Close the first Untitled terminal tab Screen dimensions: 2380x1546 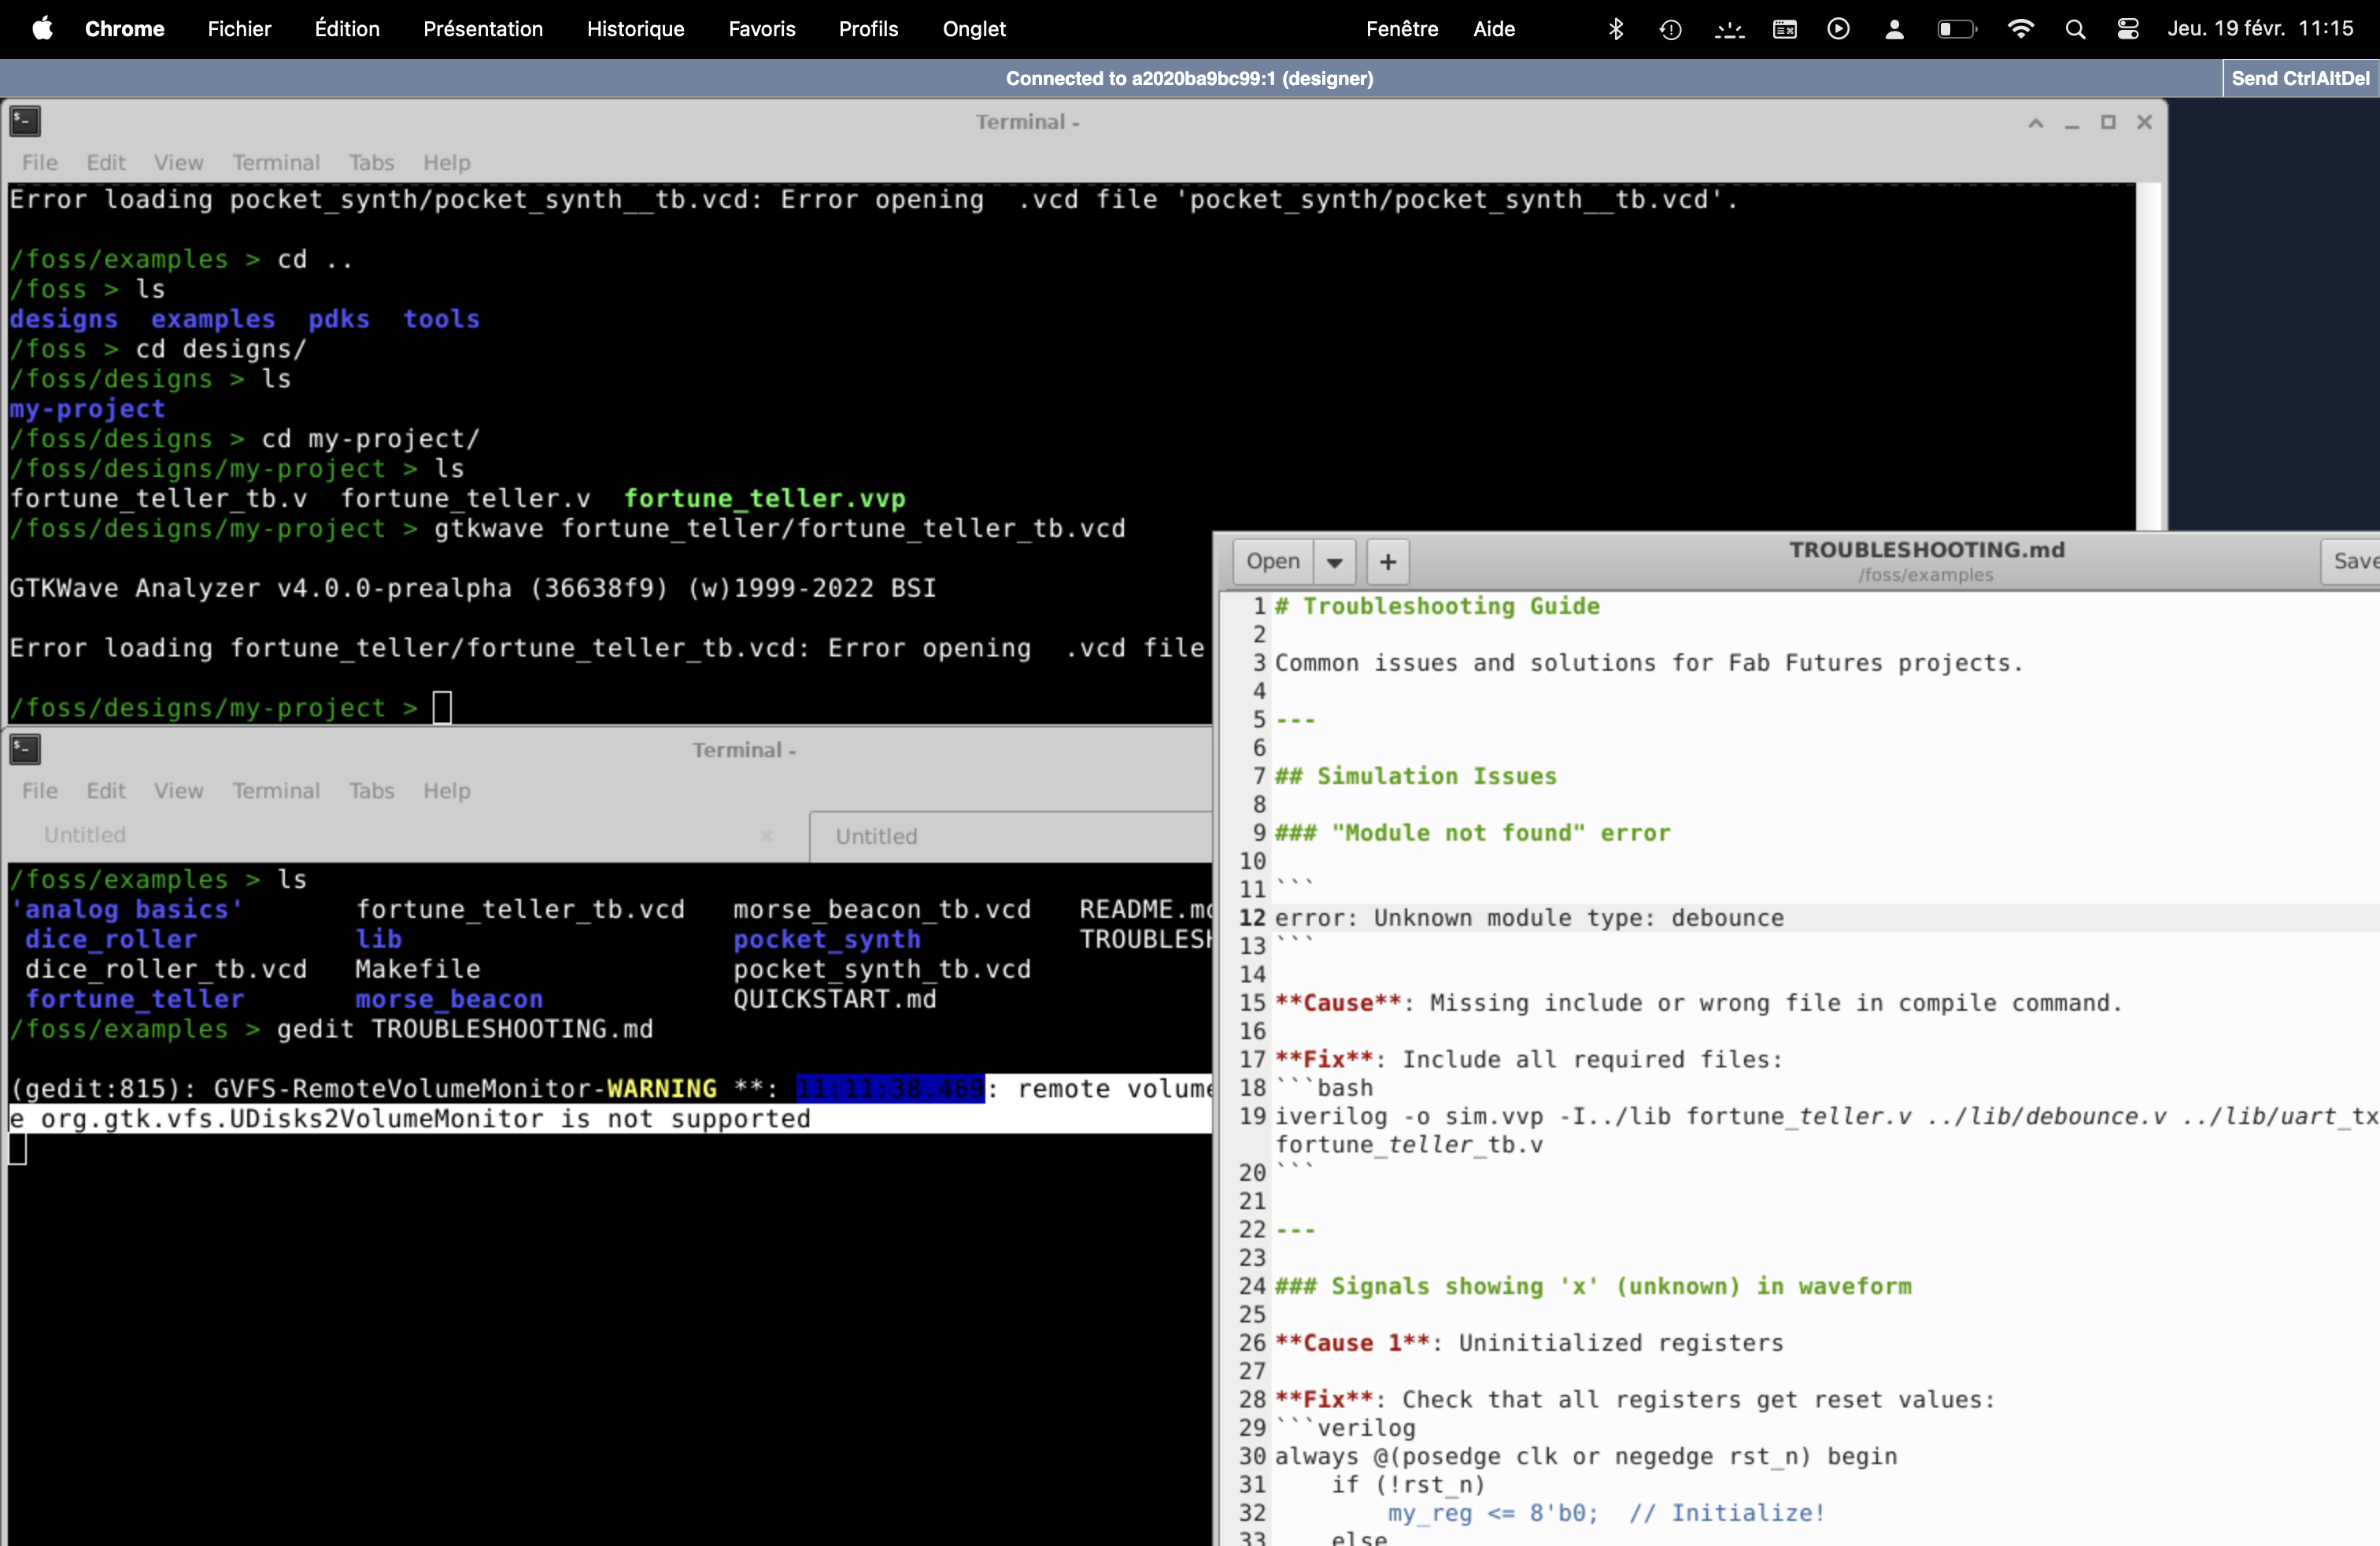(766, 835)
